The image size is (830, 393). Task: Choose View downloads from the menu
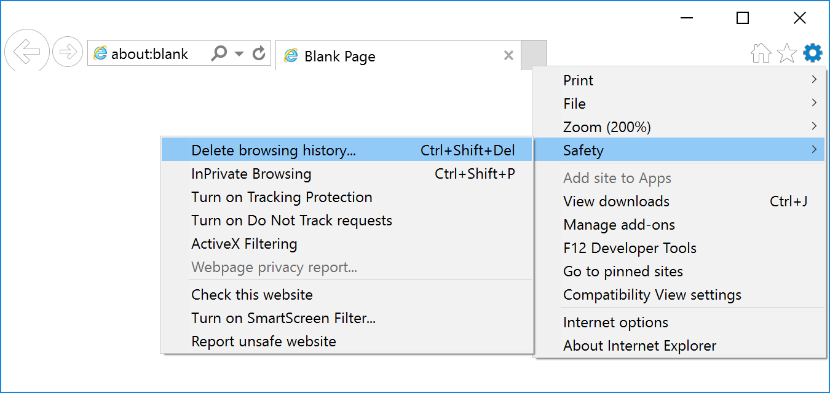(679, 201)
